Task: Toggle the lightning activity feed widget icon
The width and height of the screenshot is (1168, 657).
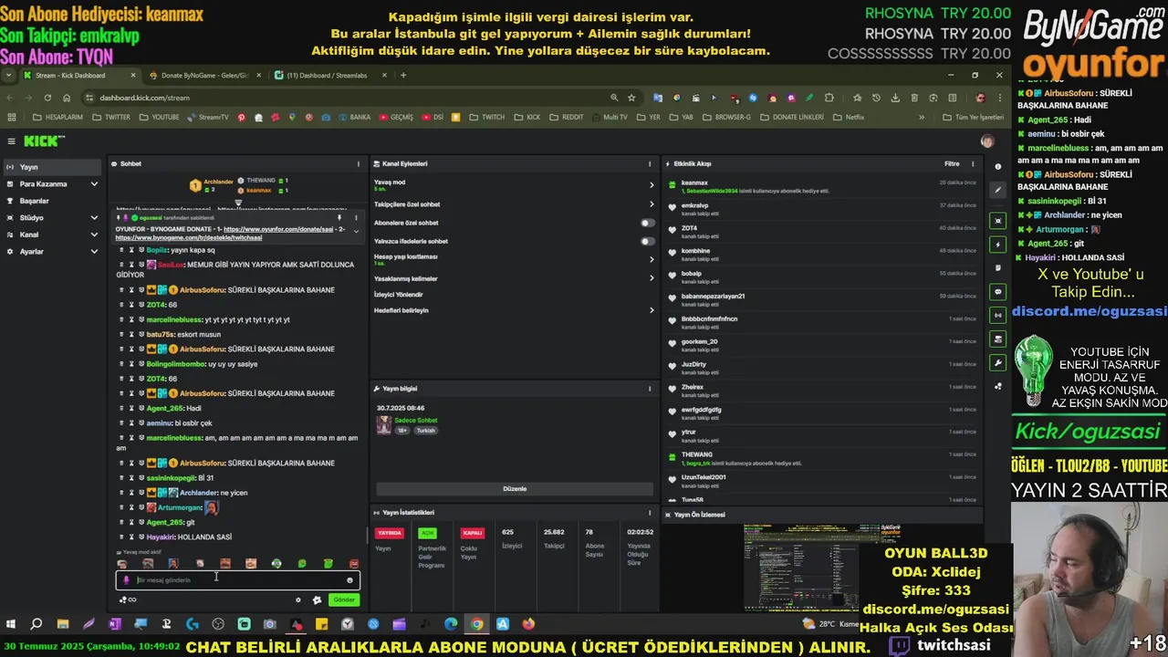Action: (x=997, y=245)
